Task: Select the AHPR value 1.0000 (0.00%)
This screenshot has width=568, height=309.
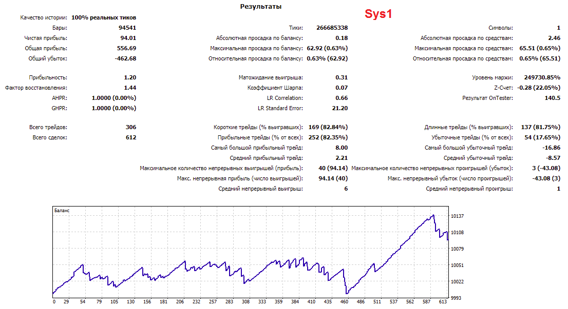Action: tap(113, 98)
